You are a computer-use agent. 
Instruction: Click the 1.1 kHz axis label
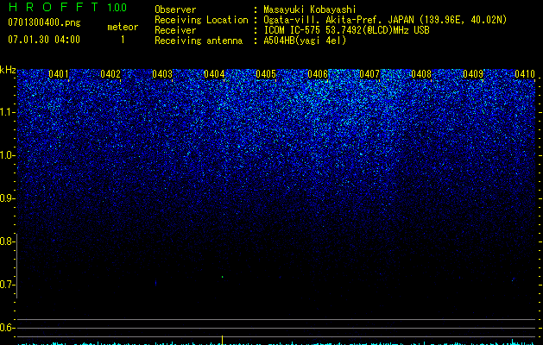[x=7, y=112]
